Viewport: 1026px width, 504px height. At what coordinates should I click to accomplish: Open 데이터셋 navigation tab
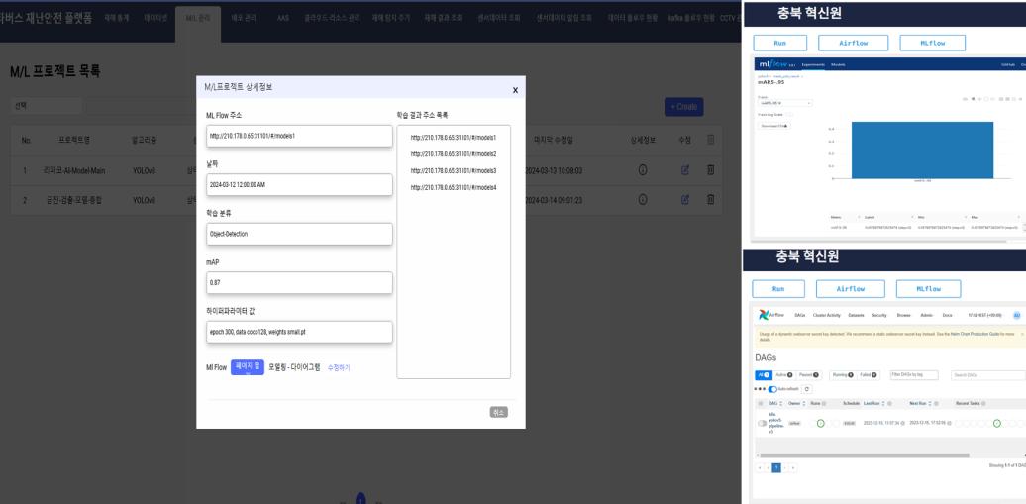coord(156,19)
